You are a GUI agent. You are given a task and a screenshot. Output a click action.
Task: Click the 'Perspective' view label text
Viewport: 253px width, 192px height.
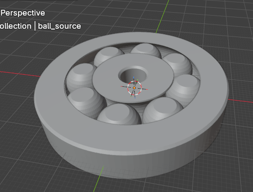pyautogui.click(x=23, y=13)
